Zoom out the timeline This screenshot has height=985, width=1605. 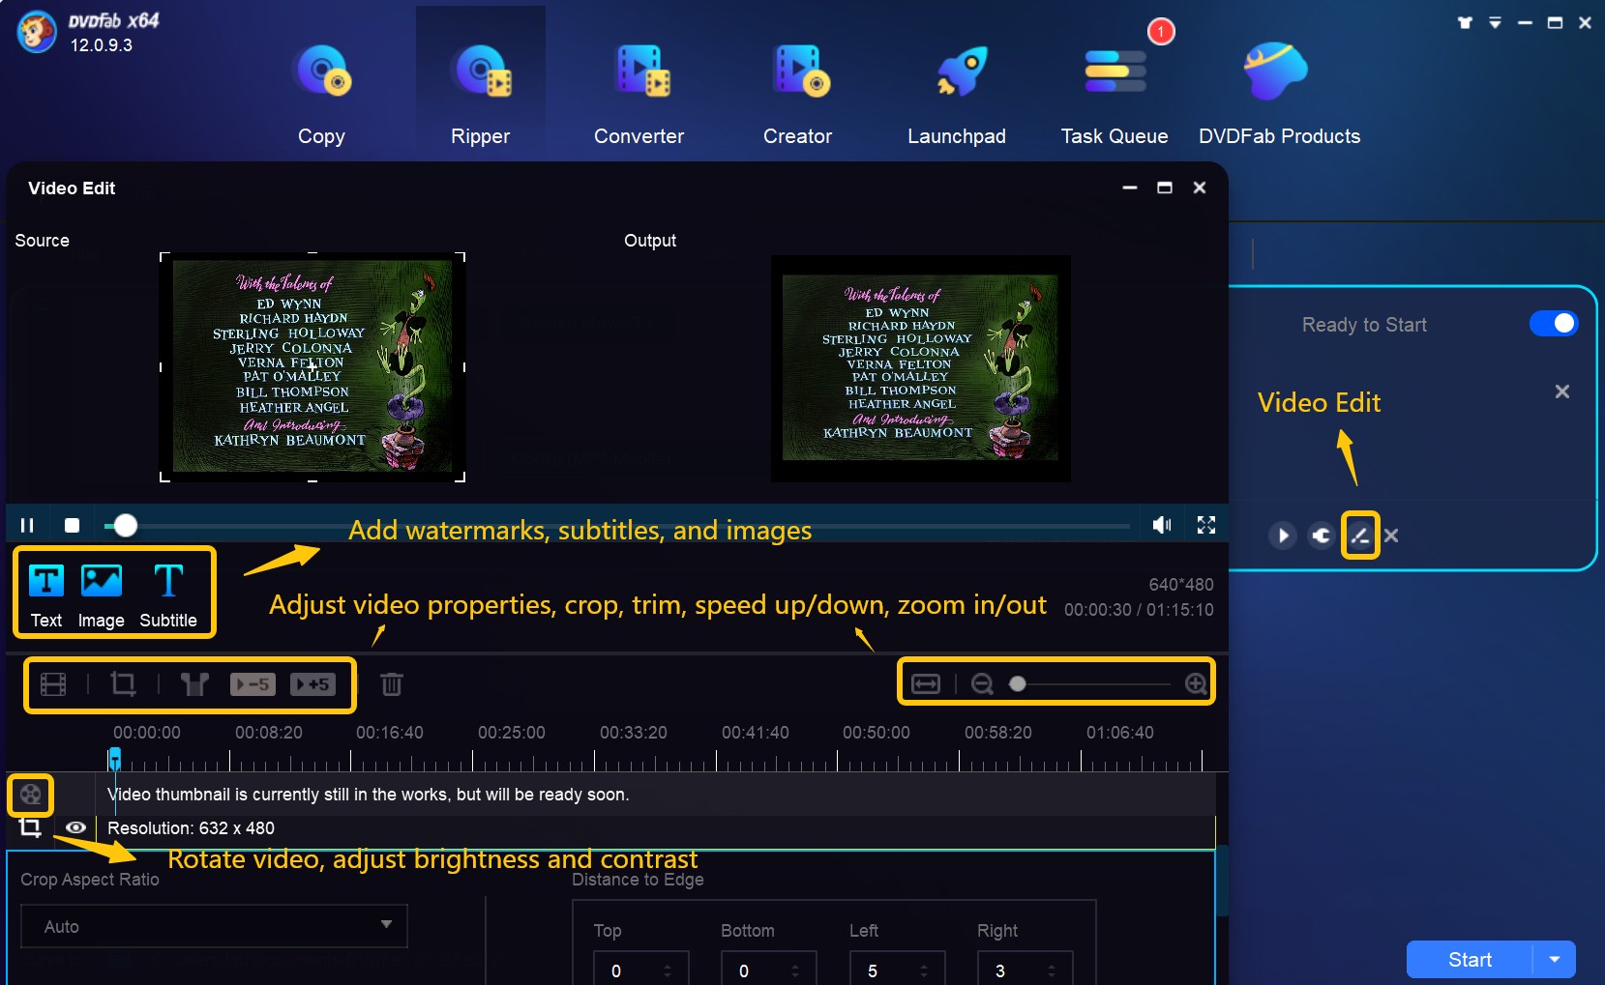click(982, 684)
